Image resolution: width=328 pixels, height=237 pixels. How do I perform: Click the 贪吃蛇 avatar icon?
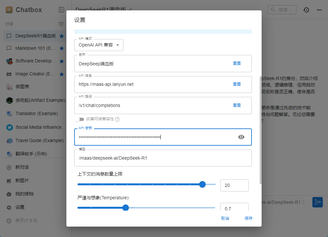(x=9, y=100)
